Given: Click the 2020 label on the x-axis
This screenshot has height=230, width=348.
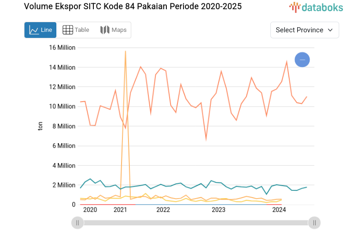Looking at the screenshot, I should tap(90, 210).
